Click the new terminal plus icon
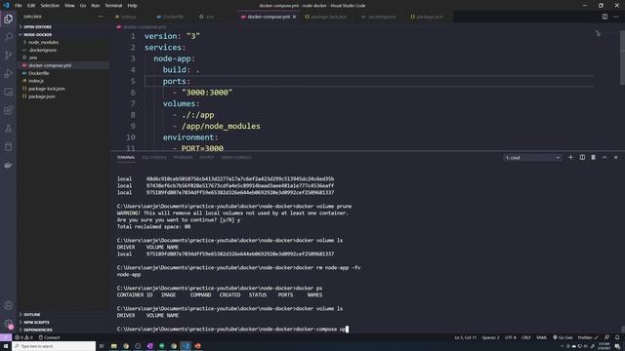The image size is (625, 351). click(570, 158)
